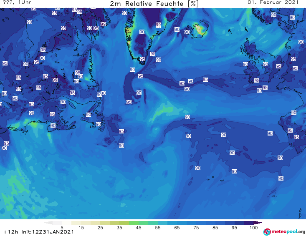
Task: Click the colorbar tick label '45'
Action: (x=139, y=227)
